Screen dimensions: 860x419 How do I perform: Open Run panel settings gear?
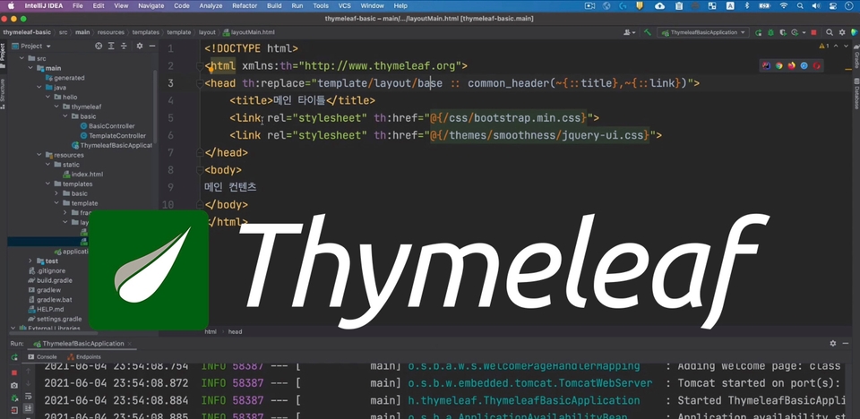(832, 343)
